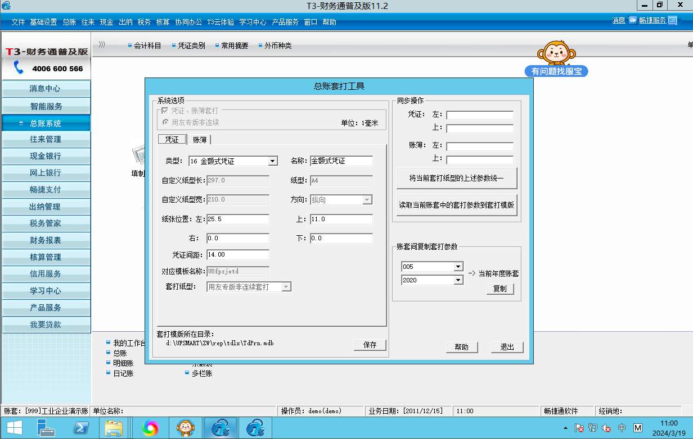This screenshot has height=439, width=693.
Task: Select 总账系统 in sidebar
Action: point(46,123)
